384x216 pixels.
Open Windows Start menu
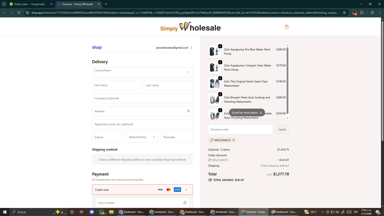(x=5, y=212)
